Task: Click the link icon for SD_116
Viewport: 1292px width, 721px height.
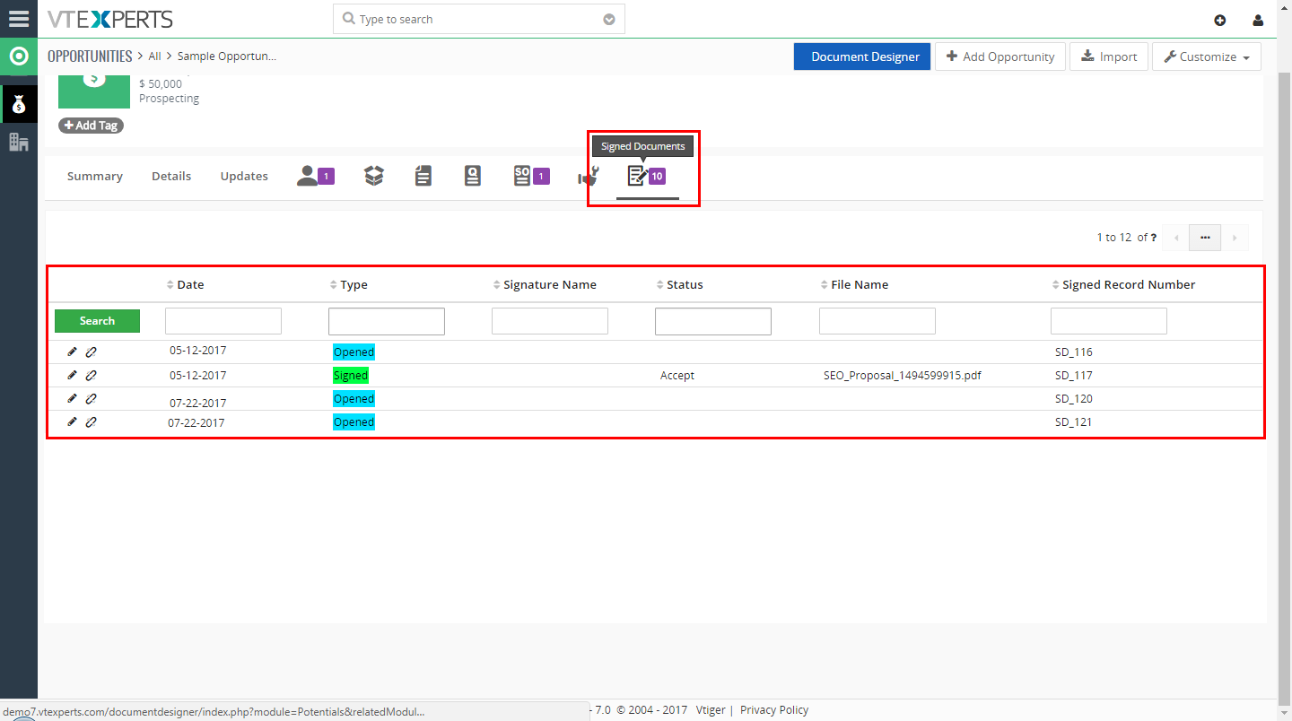Action: 91,352
